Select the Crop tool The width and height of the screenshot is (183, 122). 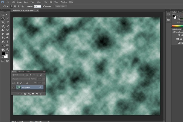[x=3, y=22]
